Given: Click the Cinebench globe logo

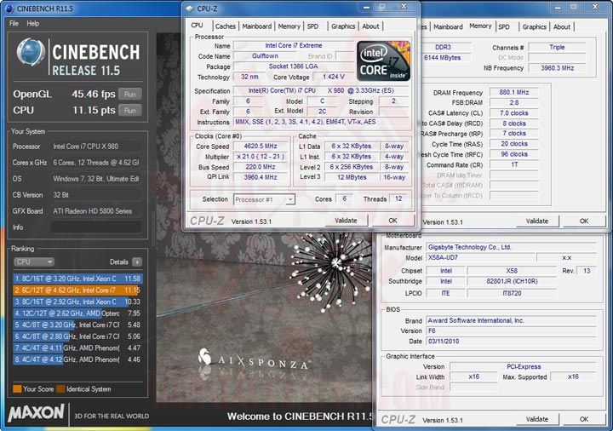Looking at the screenshot, I should pyautogui.click(x=30, y=53).
